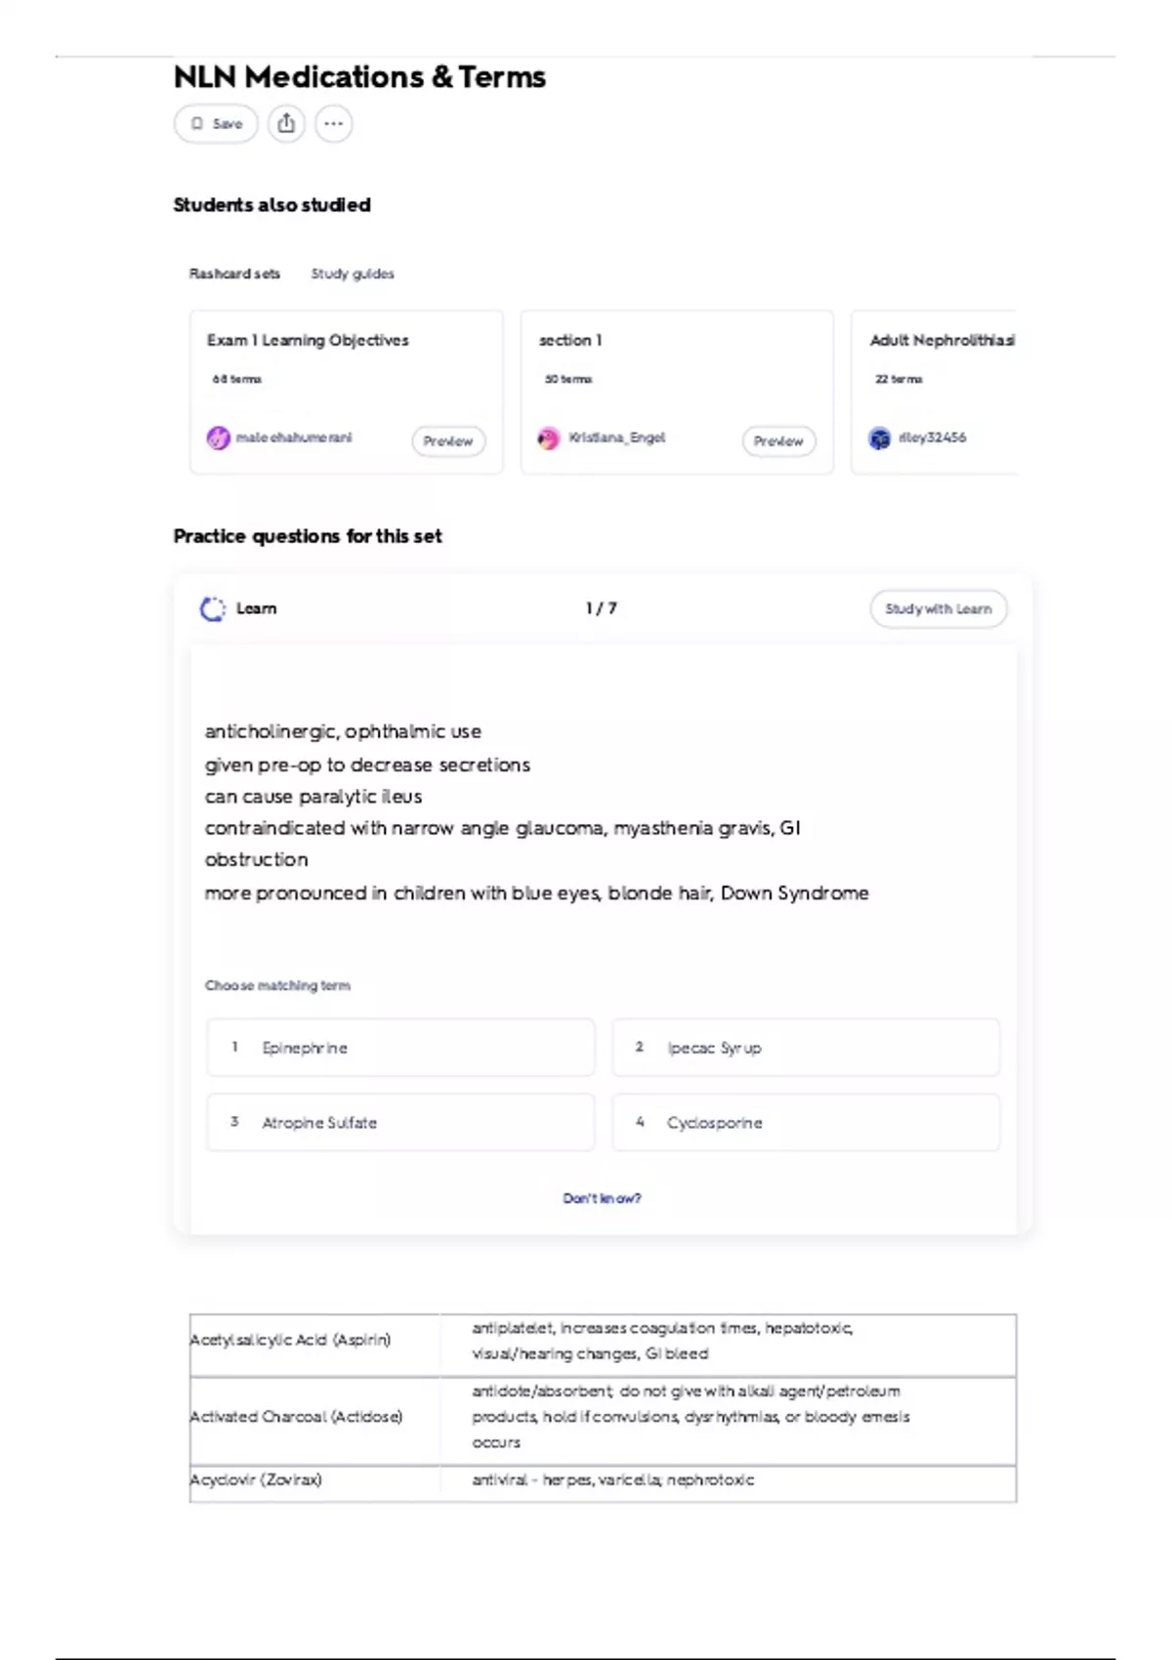The height and width of the screenshot is (1660, 1172).
Task: Click the share icon button
Action: click(286, 124)
